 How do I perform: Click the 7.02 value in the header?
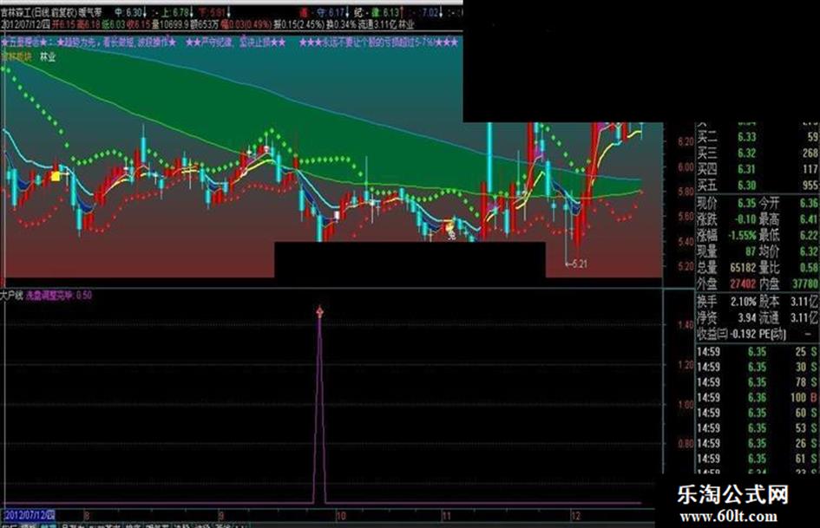point(430,12)
